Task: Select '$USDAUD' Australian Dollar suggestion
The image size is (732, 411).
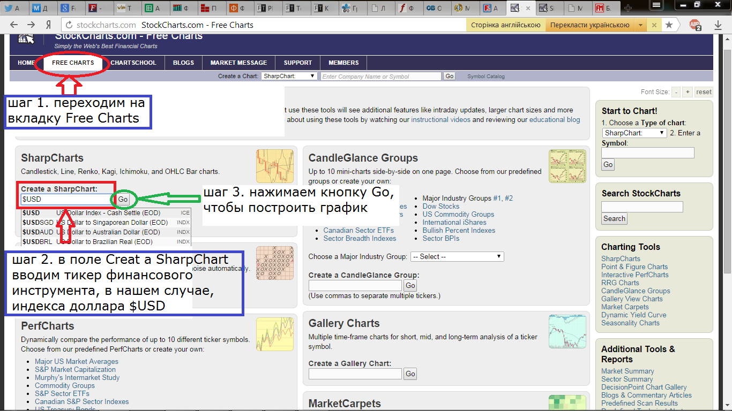Action: tap(106, 232)
